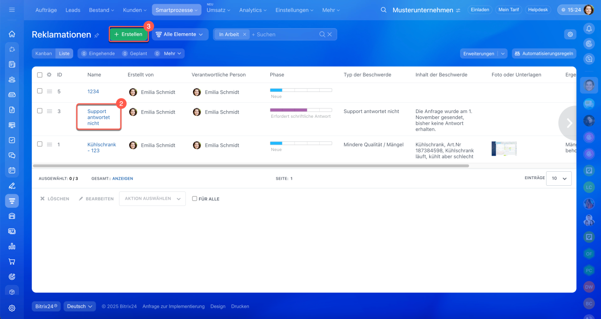Enable the 'Für alle' checkbox
Viewport: 601px width, 319px height.
pyautogui.click(x=194, y=199)
